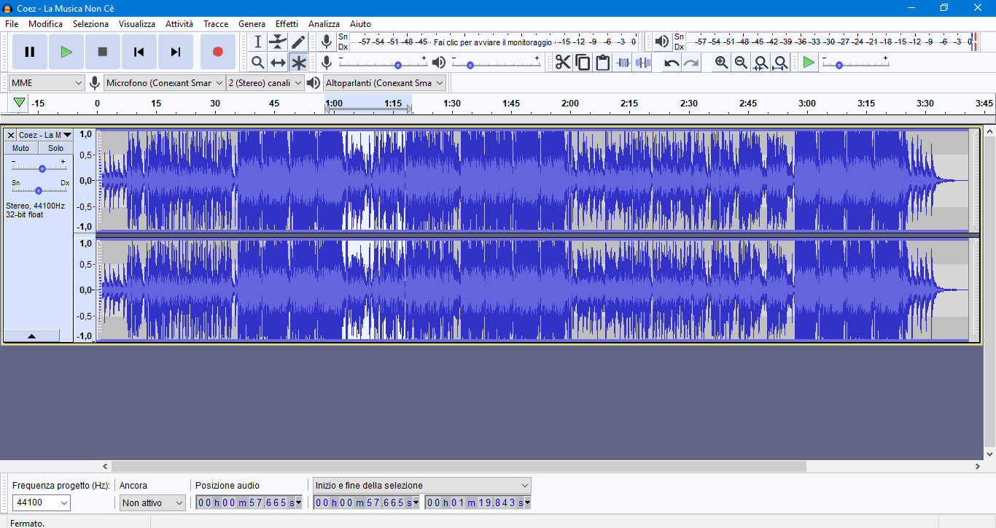Activate the Multi-tool

point(298,63)
